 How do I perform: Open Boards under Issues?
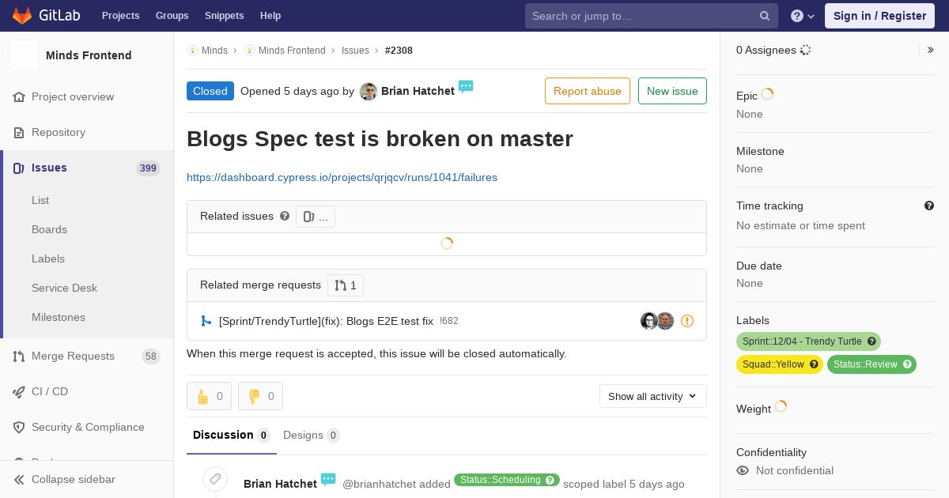tap(49, 229)
